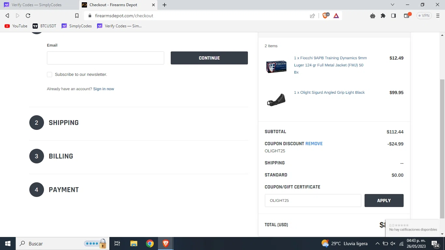Click the robot extension icon in toolbar

click(373, 16)
